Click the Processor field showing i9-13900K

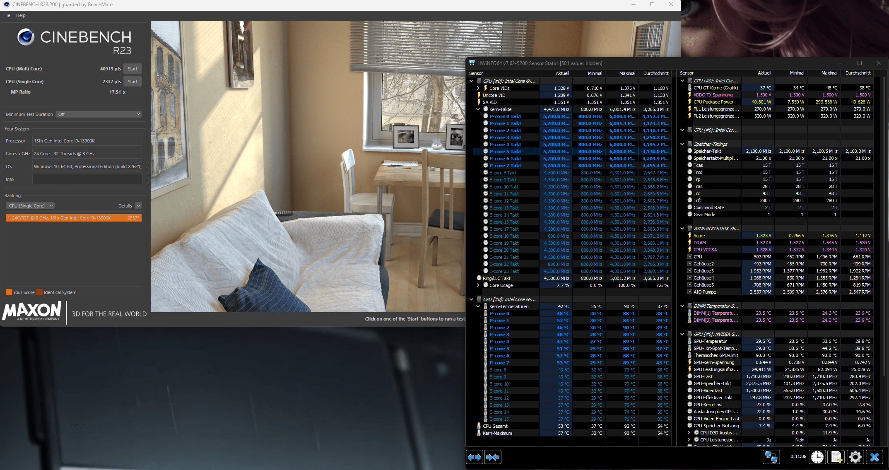pyautogui.click(x=87, y=141)
